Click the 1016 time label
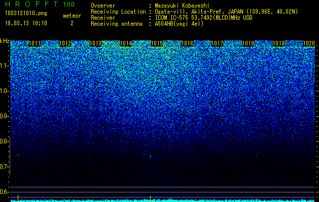Image resolution: width=319 pixels, height=202 pixels. (x=187, y=43)
